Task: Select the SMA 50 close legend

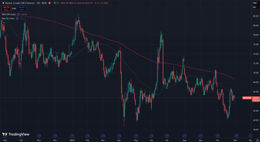Action: (x=8, y=18)
